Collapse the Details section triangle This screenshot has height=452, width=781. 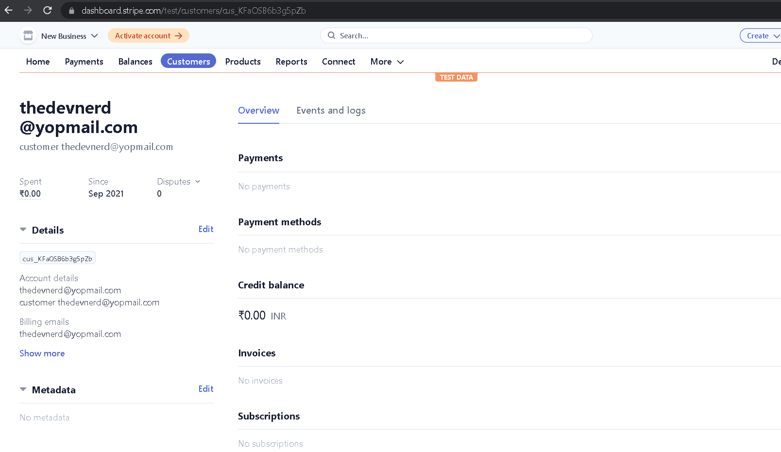point(23,230)
